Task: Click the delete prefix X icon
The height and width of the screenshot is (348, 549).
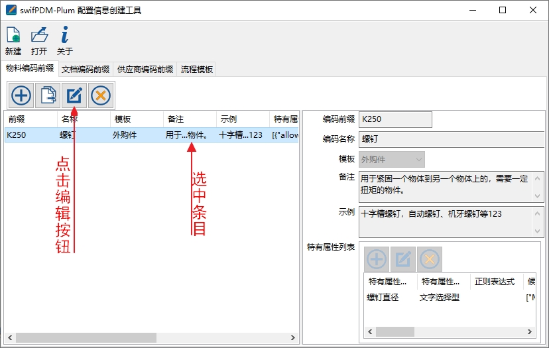Action: point(101,95)
